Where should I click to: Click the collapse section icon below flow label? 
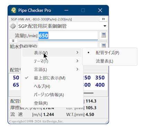pyautogui.click(x=13, y=41)
